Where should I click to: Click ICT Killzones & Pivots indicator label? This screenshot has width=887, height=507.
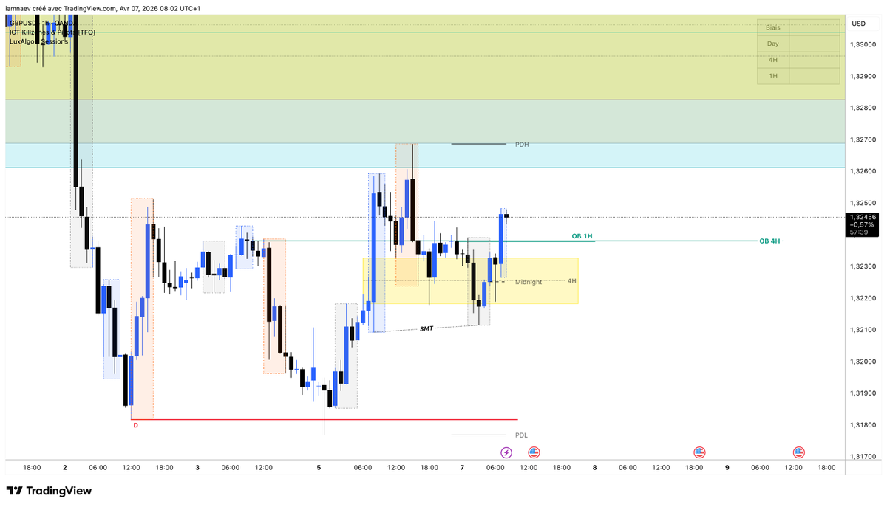pyautogui.click(x=52, y=32)
